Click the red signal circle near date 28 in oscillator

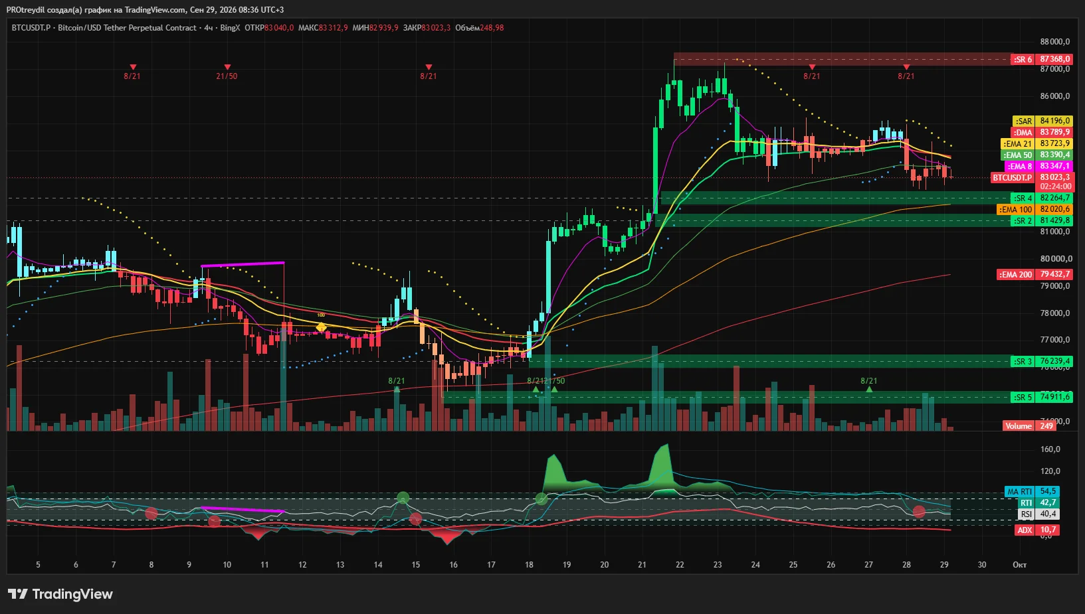point(919,511)
